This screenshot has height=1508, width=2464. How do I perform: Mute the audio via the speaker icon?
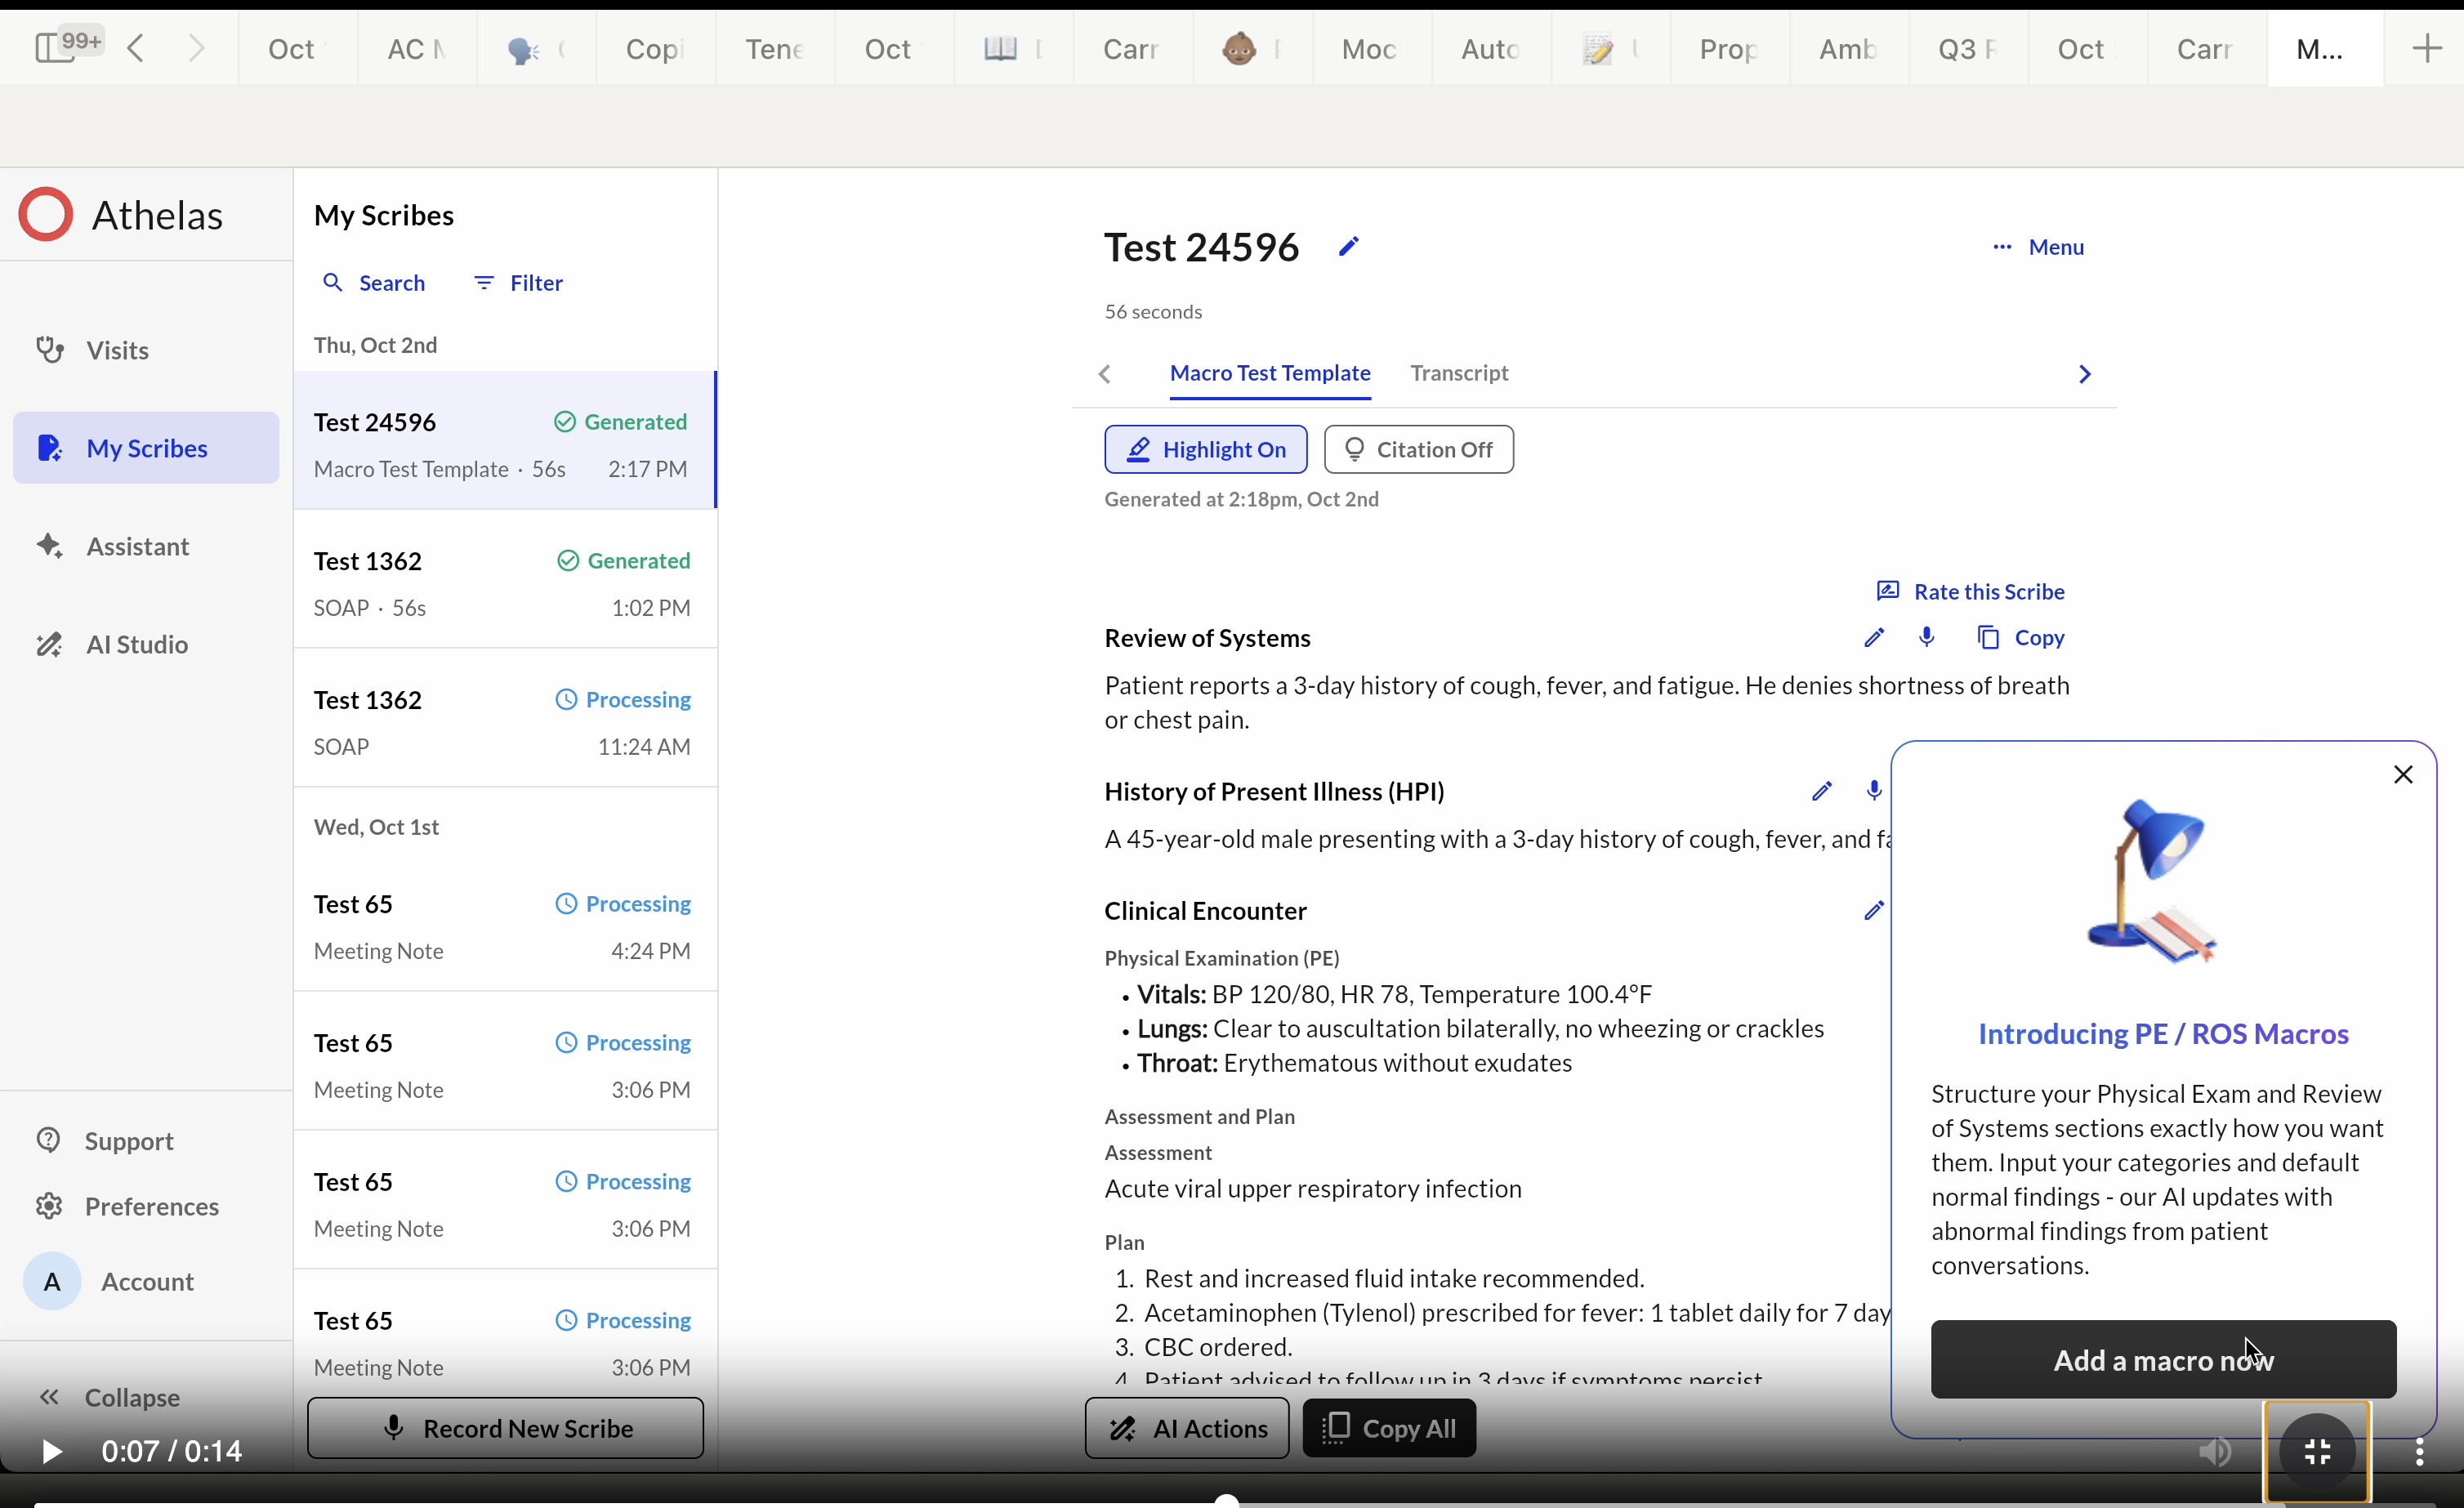coord(2216,1452)
